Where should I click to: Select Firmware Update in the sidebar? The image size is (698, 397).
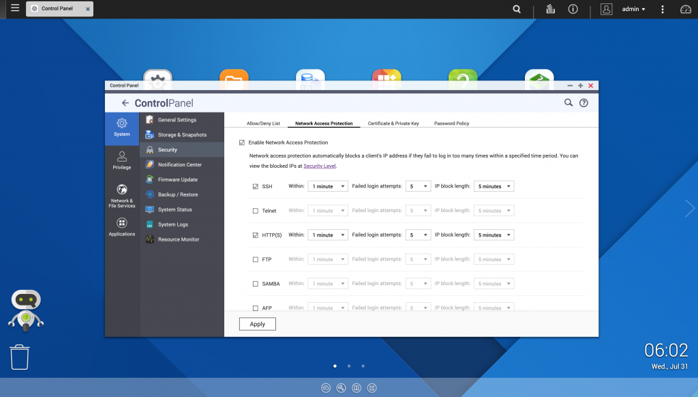[x=177, y=179]
